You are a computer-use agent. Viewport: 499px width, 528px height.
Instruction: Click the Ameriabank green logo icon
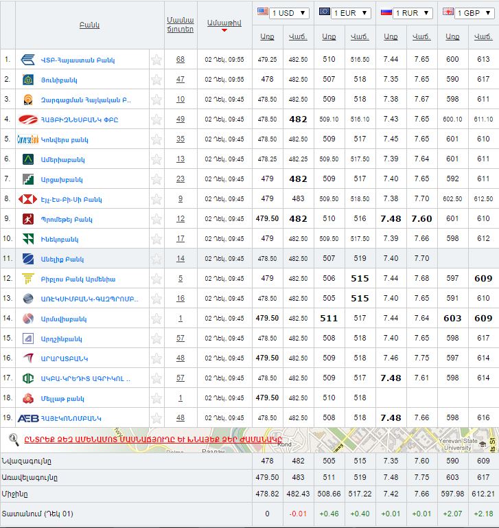click(x=28, y=159)
